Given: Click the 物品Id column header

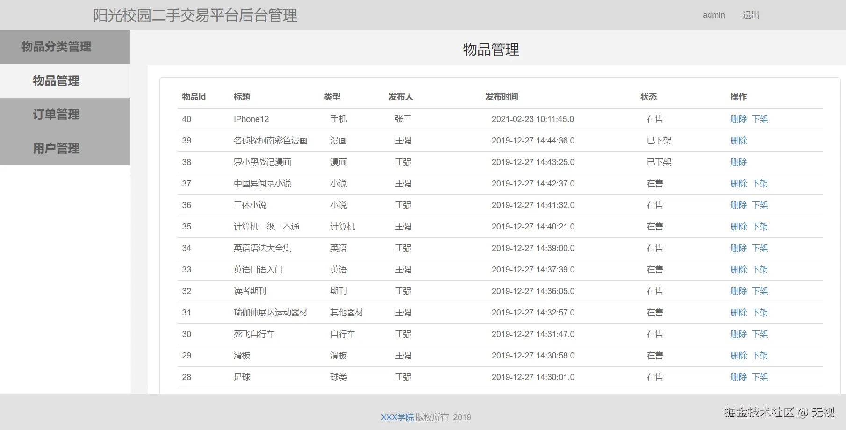Looking at the screenshot, I should tap(194, 97).
